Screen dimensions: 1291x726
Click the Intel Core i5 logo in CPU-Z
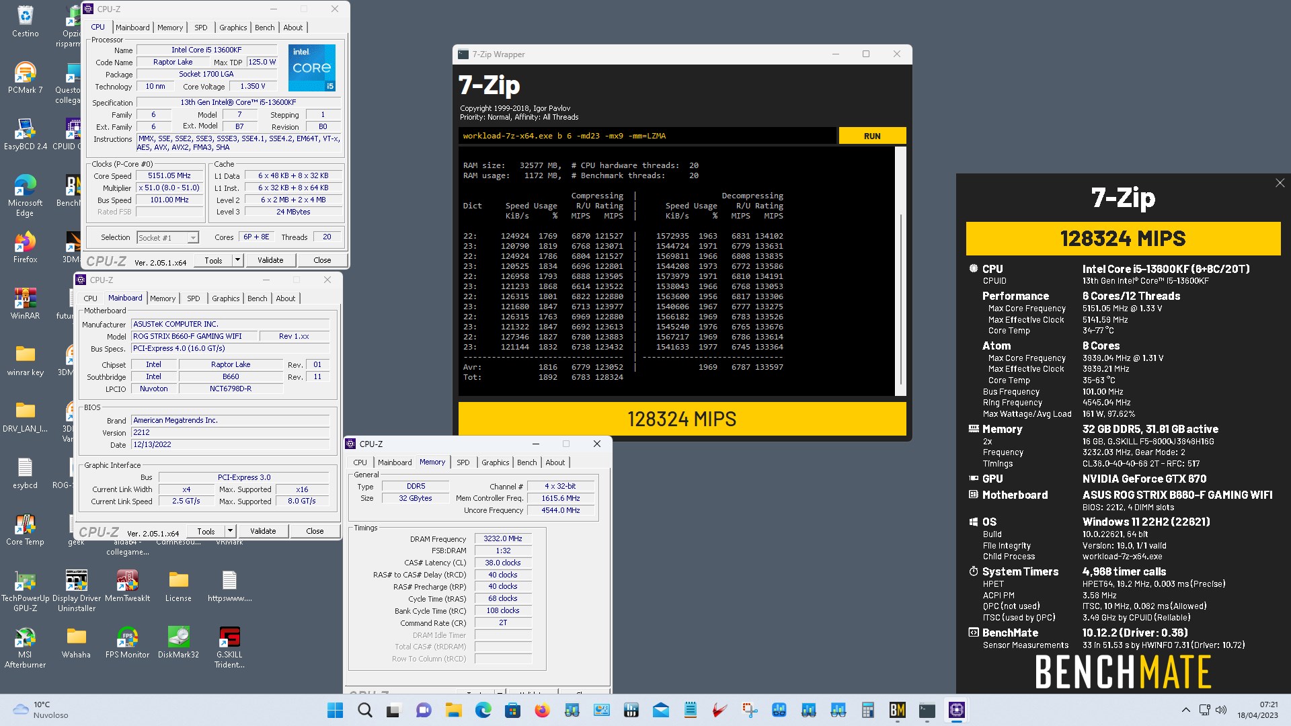(x=312, y=68)
